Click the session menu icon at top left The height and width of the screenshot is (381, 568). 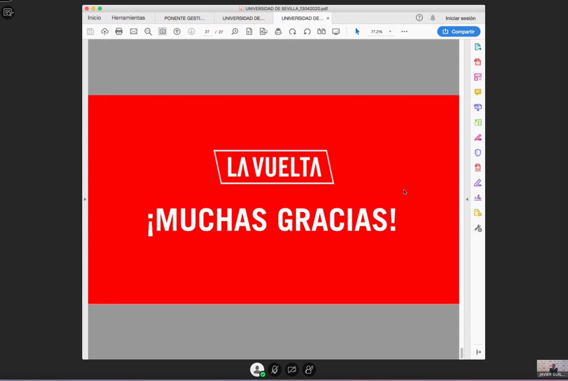(x=8, y=12)
